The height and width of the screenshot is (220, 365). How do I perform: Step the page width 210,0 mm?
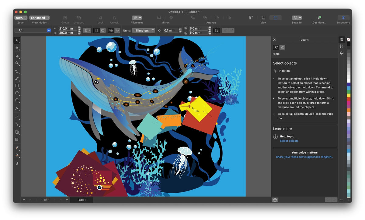[79, 29]
